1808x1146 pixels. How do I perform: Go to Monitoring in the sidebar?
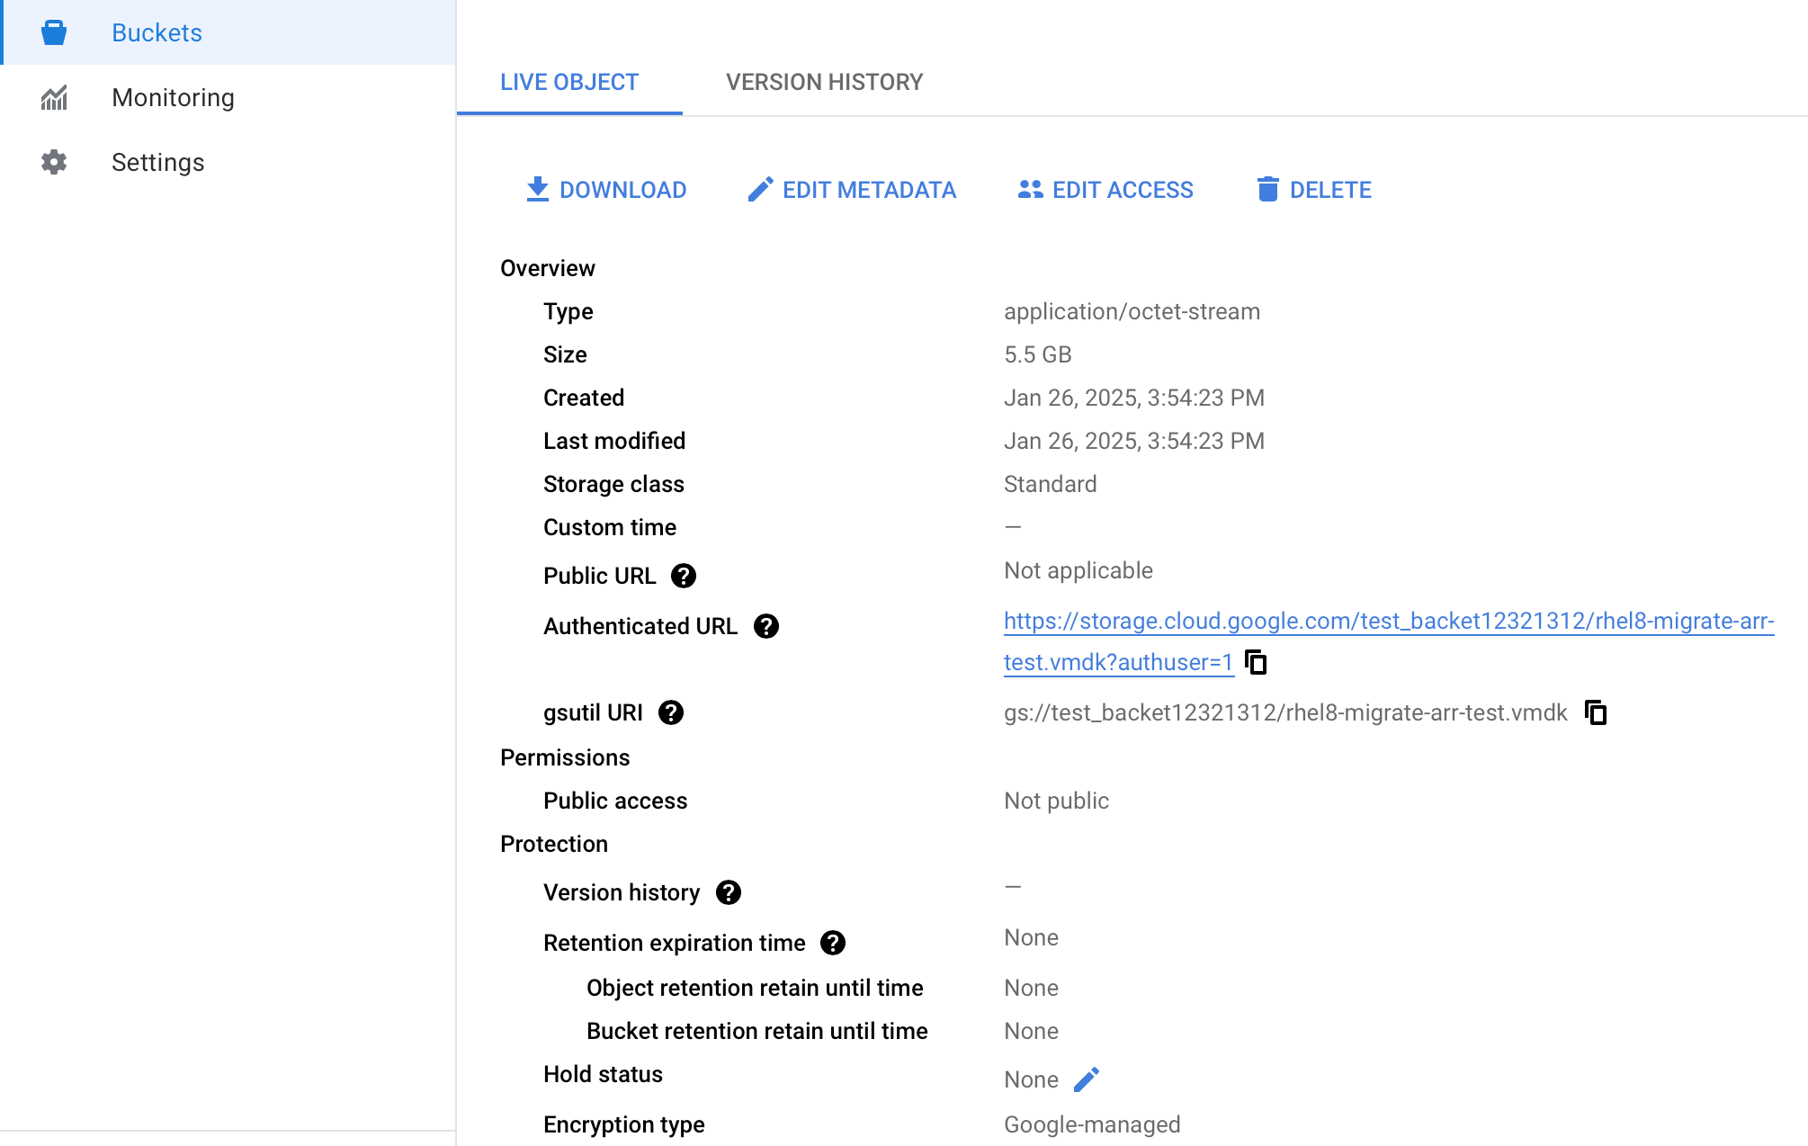(173, 97)
